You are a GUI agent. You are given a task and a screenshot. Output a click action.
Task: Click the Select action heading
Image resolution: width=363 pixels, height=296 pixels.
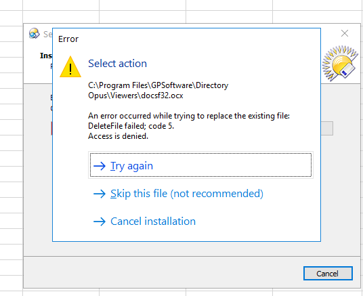[x=117, y=64]
